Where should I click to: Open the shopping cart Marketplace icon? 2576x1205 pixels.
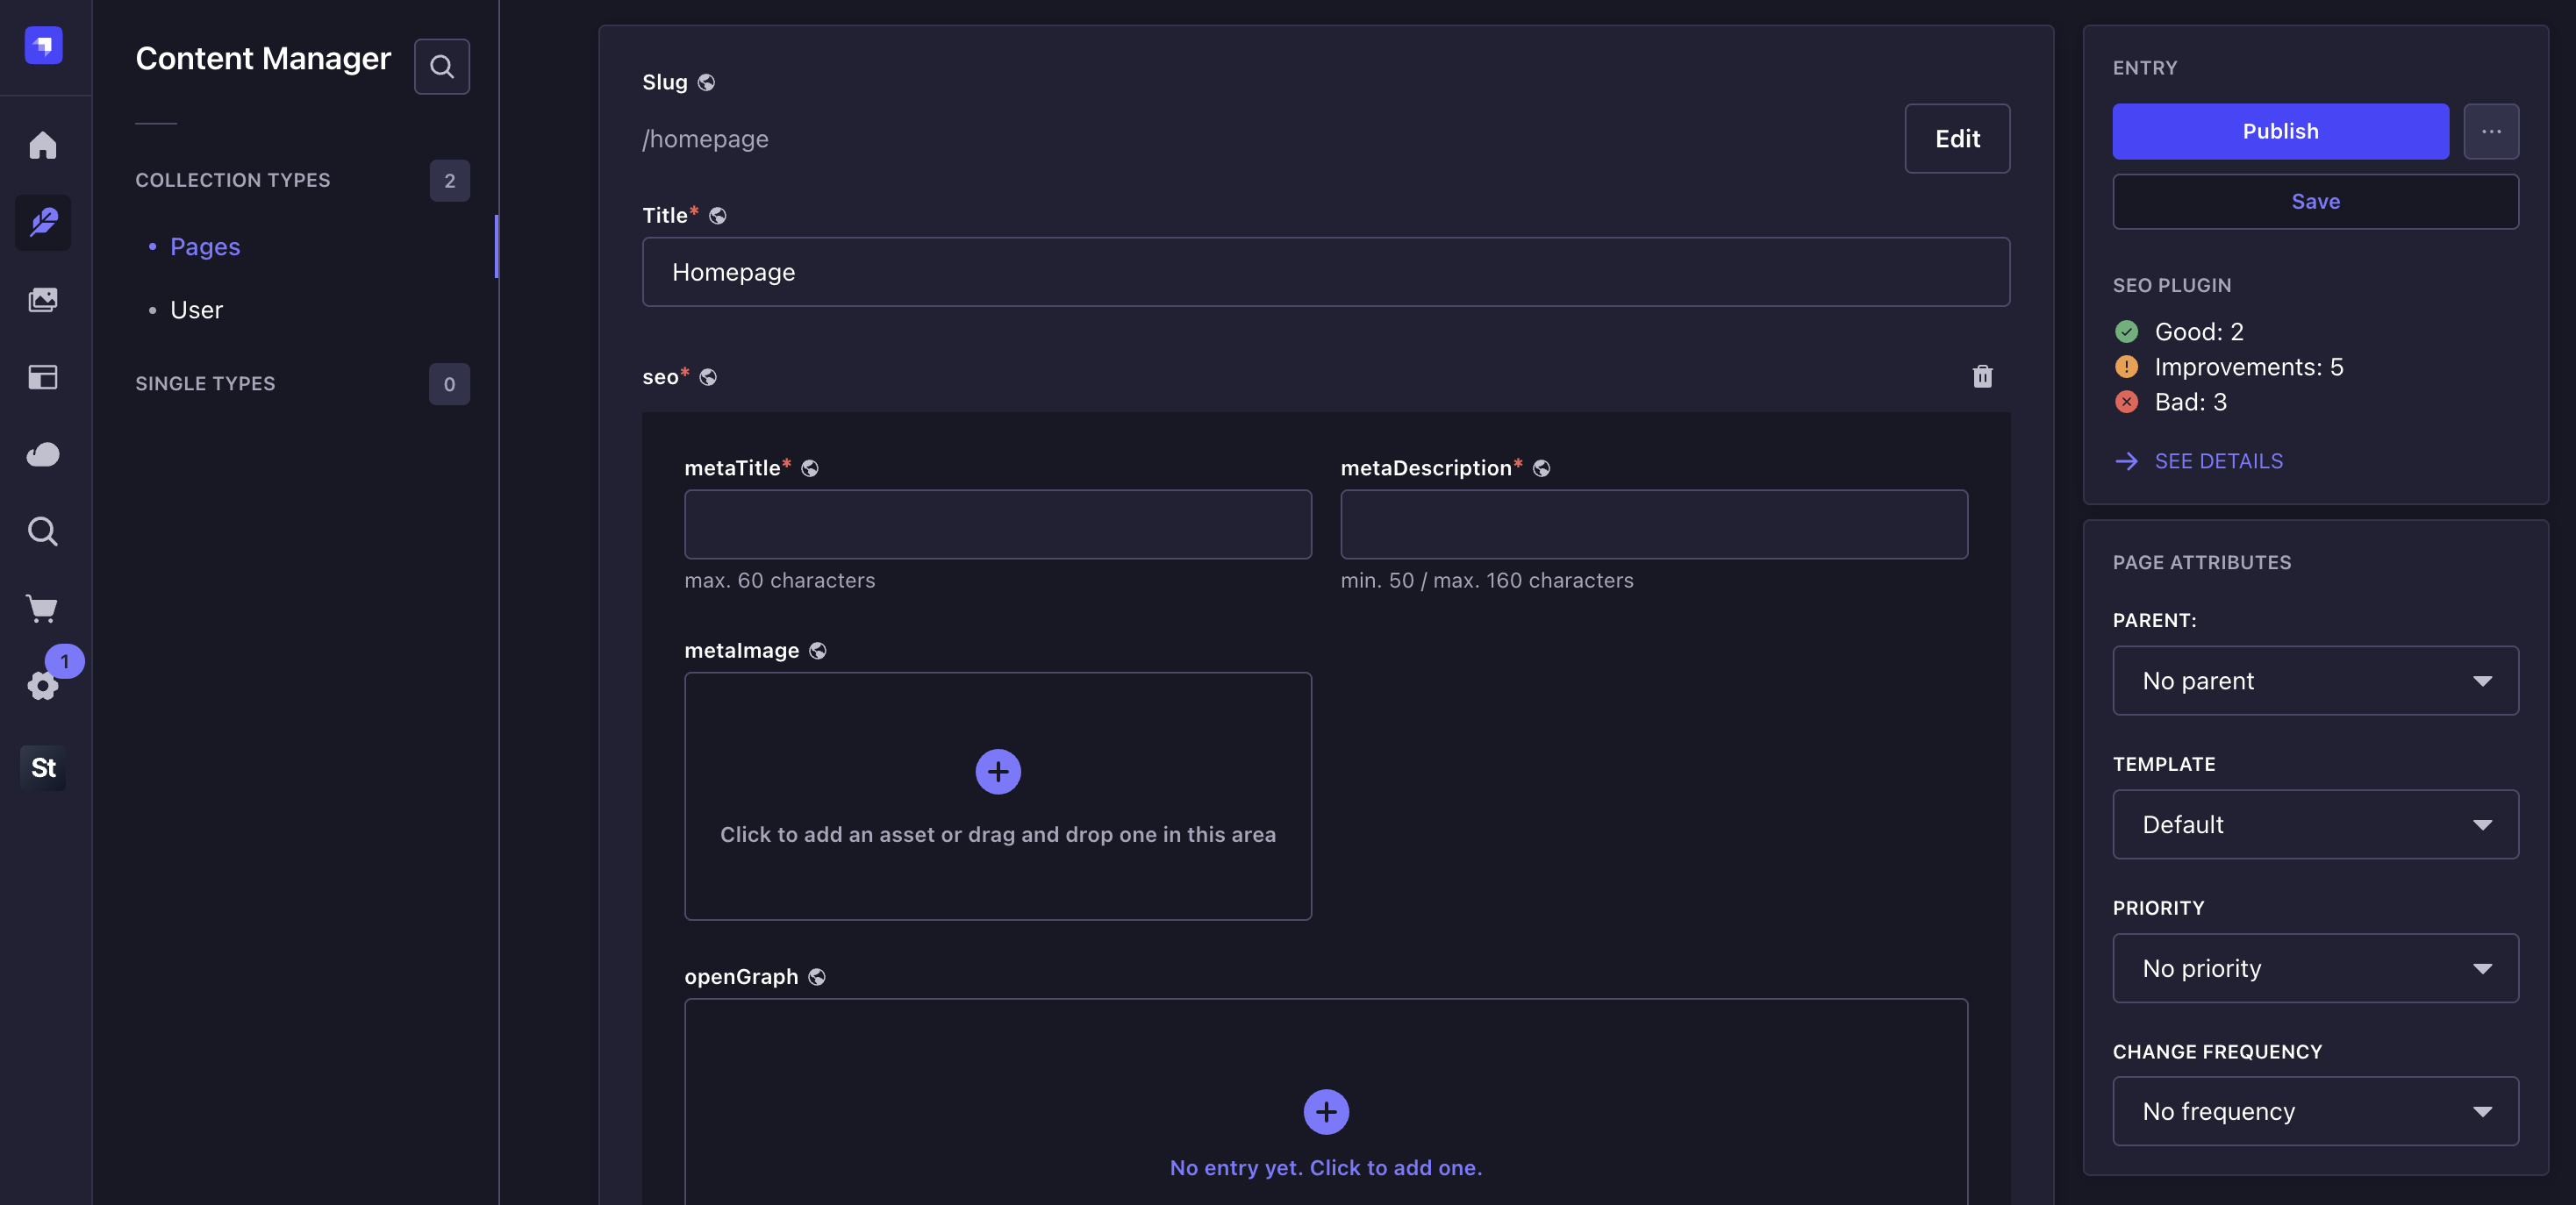[x=43, y=609]
